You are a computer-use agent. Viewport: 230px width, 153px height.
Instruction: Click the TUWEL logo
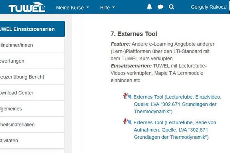click(27, 7)
